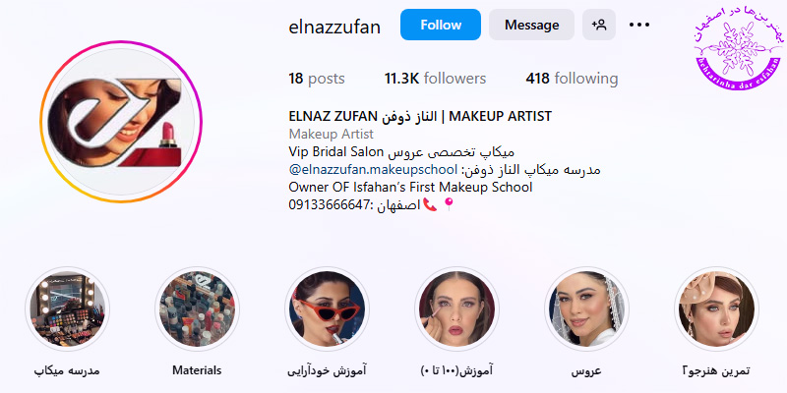Click the phone number 09133666647 text
The image size is (787, 393).
coord(329,205)
